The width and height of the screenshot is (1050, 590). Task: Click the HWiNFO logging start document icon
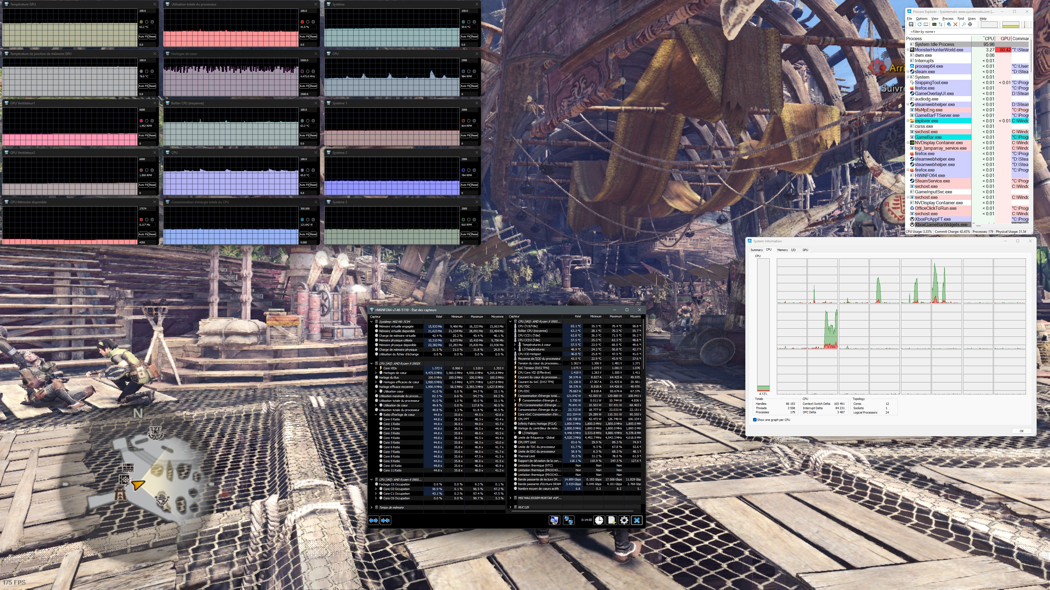pos(611,520)
